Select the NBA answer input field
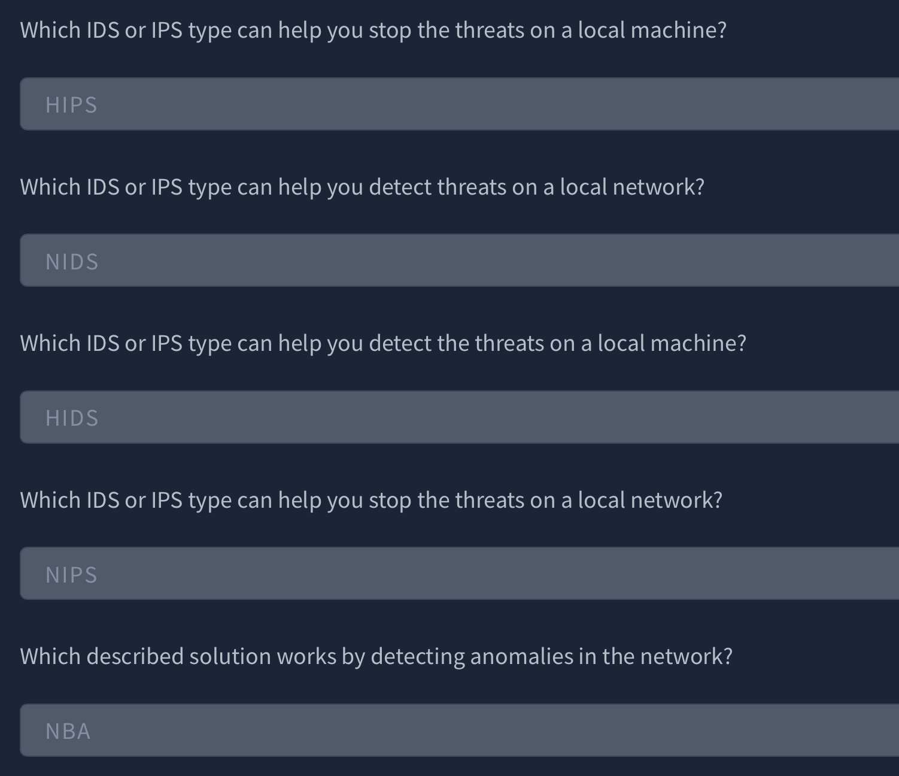This screenshot has width=899, height=776. [460, 730]
